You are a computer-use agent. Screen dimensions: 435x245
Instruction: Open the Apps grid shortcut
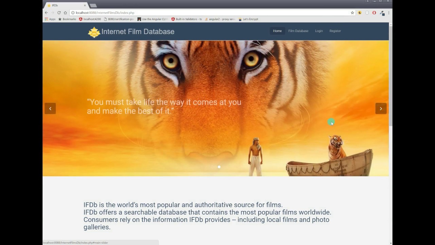click(50, 19)
